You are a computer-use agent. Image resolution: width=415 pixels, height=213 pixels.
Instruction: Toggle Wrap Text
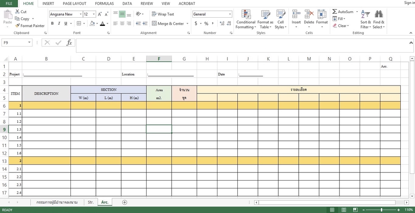163,14
